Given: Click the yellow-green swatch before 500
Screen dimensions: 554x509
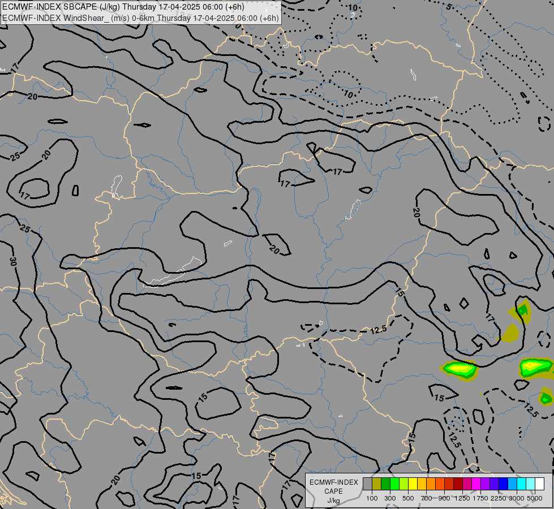Looking at the screenshot, I should [x=404, y=484].
